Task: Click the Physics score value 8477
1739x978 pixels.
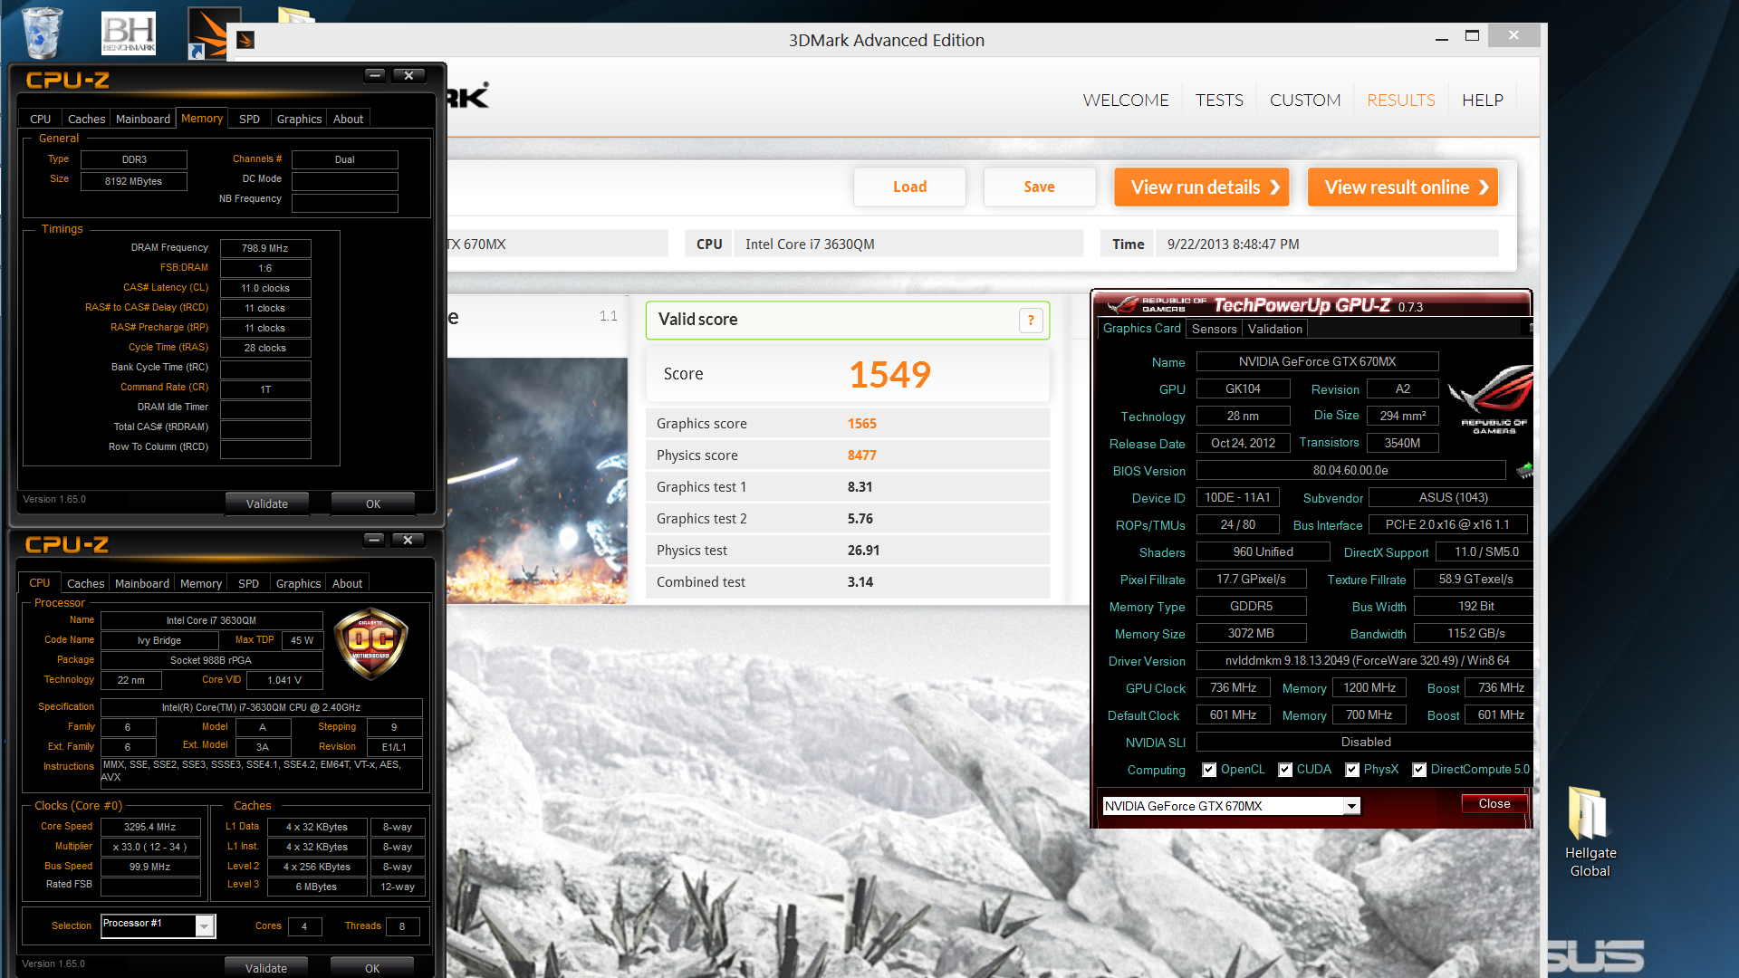Action: pyautogui.click(x=861, y=455)
